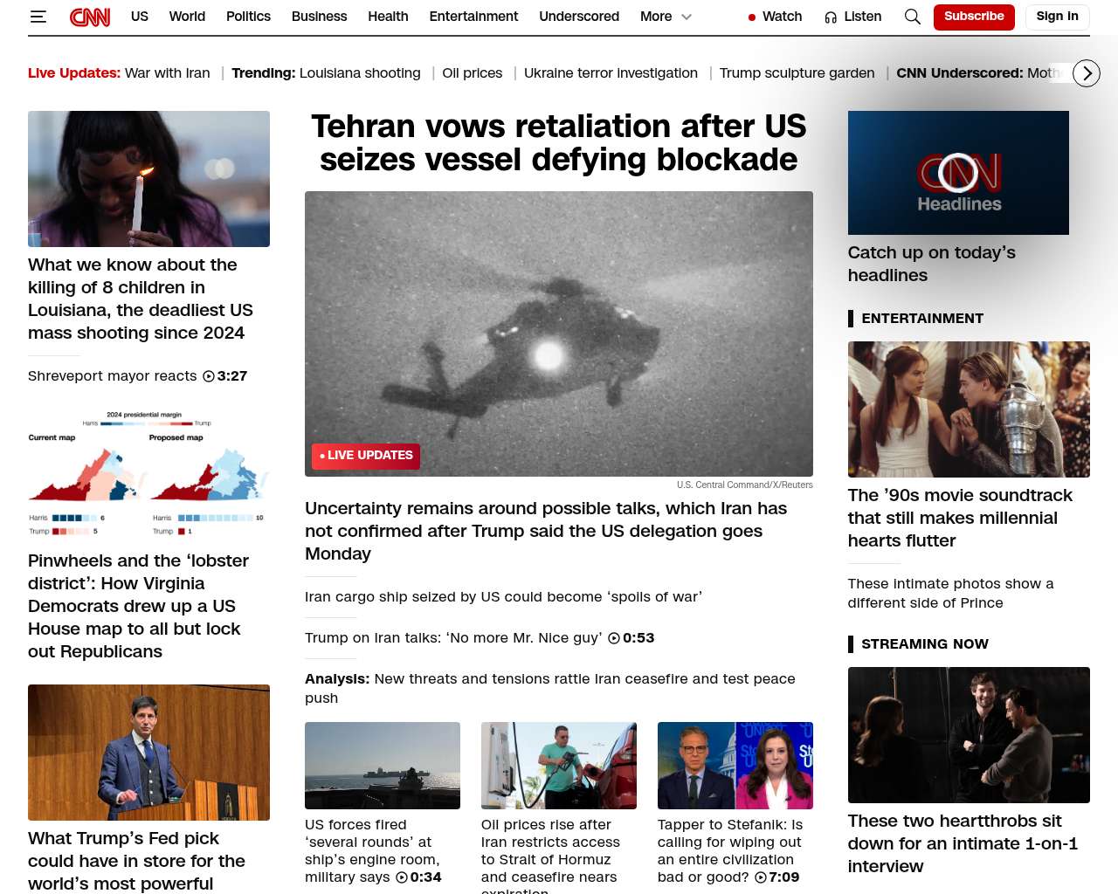Open the Tehran vows retaliation headline

(559, 143)
